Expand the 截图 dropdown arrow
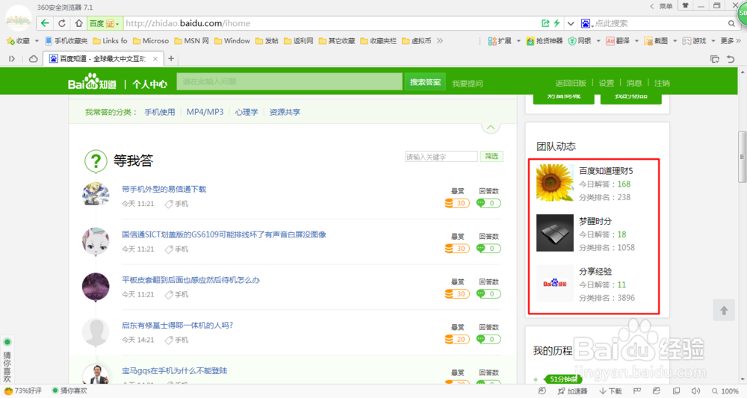 tap(675, 41)
